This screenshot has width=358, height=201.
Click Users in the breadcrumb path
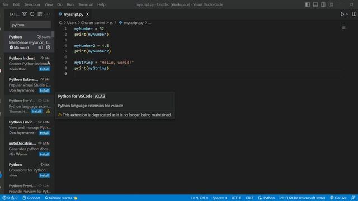coord(72,23)
